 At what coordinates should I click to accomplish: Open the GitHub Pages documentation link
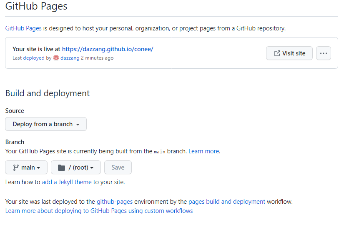click(x=23, y=28)
